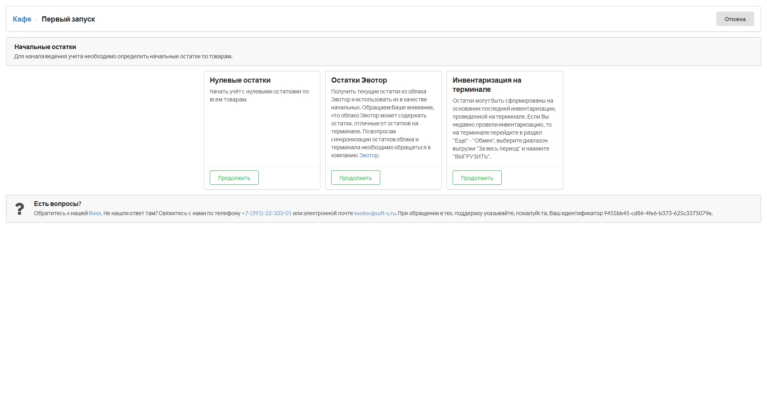Select the Нулевые остатки card heading
This screenshot has height=394, width=767.
point(240,80)
